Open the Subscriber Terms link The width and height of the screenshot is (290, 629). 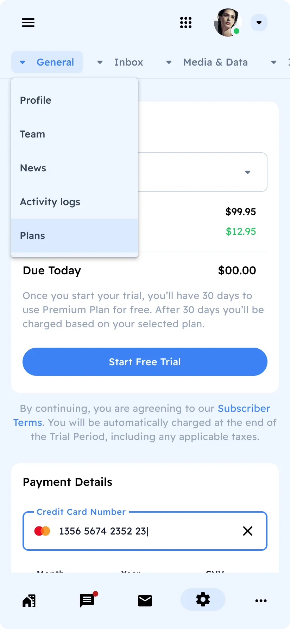[x=244, y=408]
